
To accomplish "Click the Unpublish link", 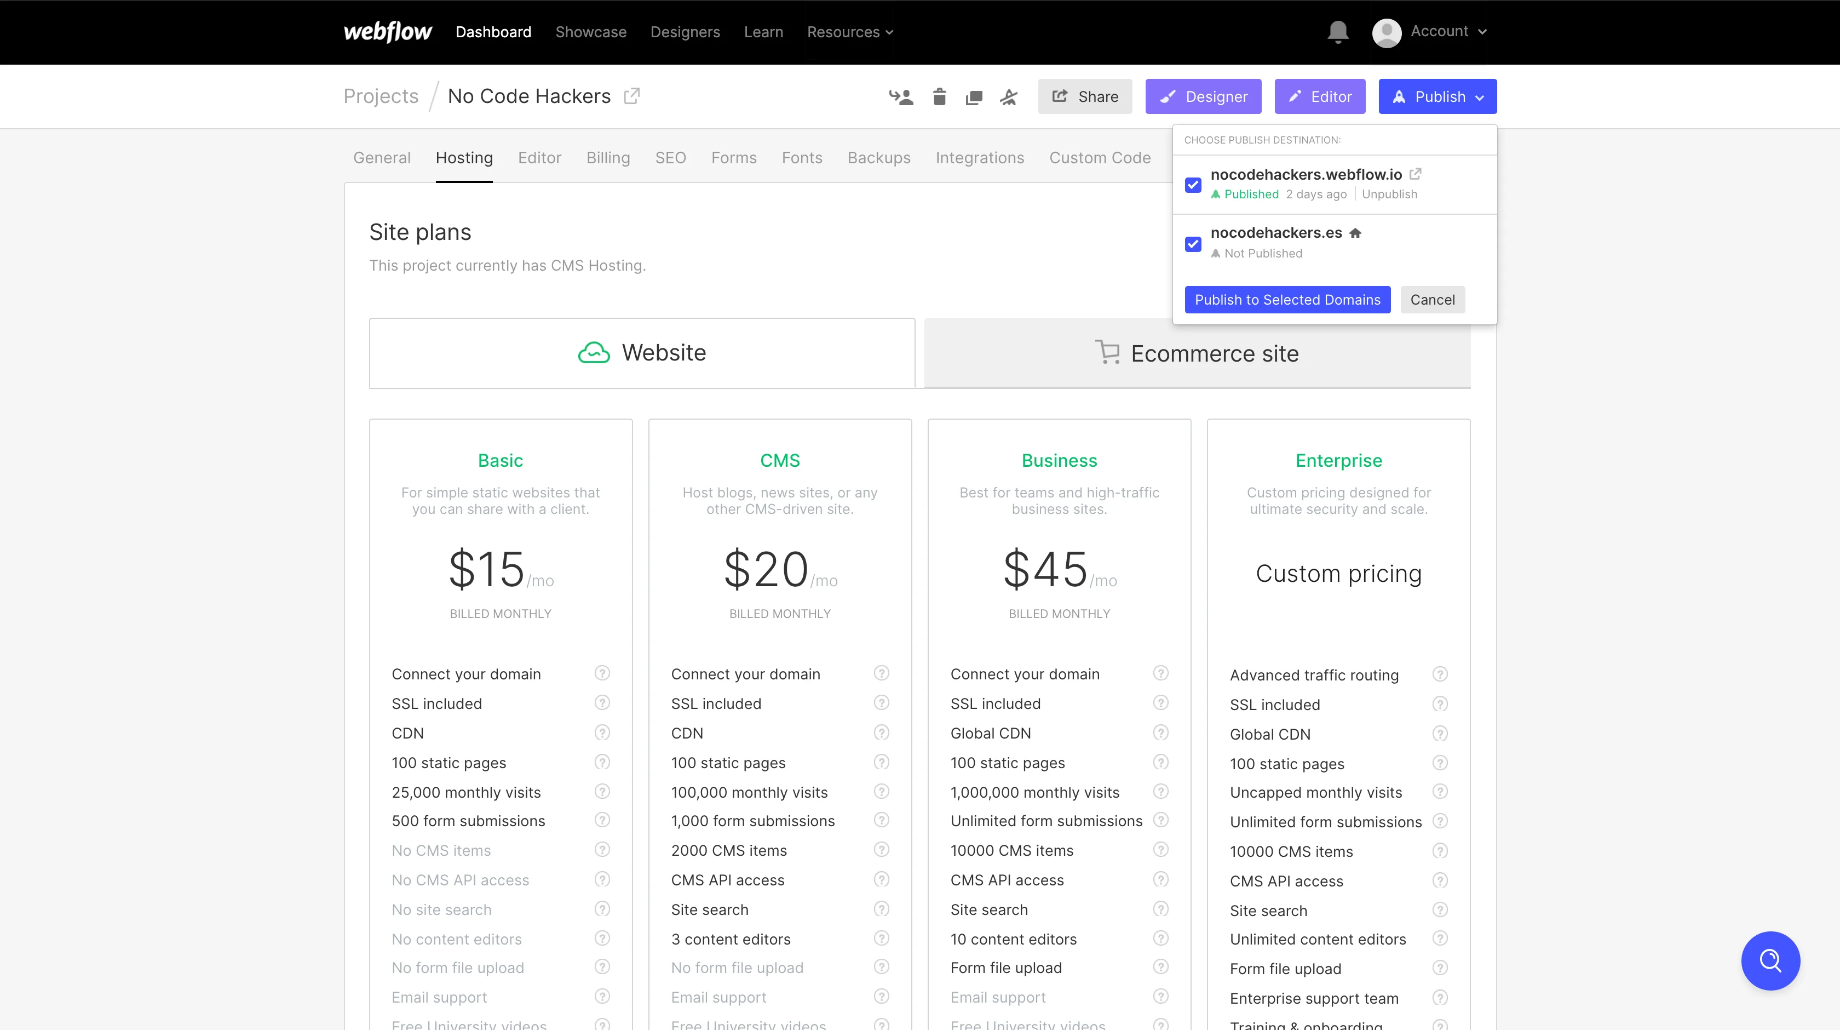I will [1389, 194].
